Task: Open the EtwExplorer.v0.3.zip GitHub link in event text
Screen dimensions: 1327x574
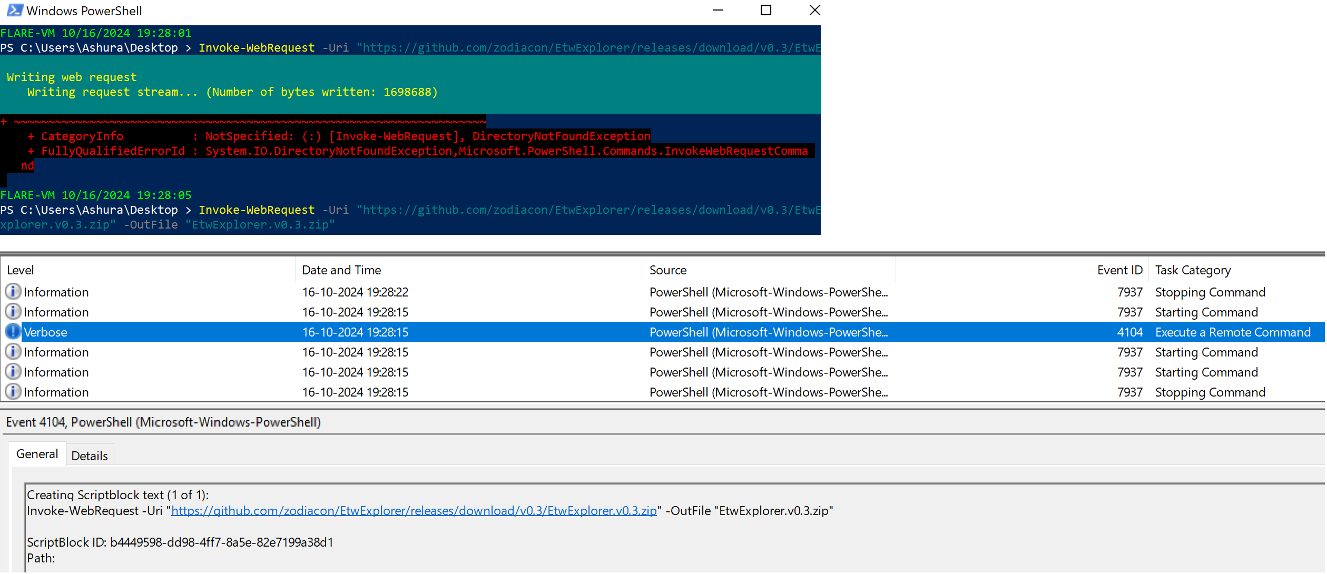Action: 415,511
